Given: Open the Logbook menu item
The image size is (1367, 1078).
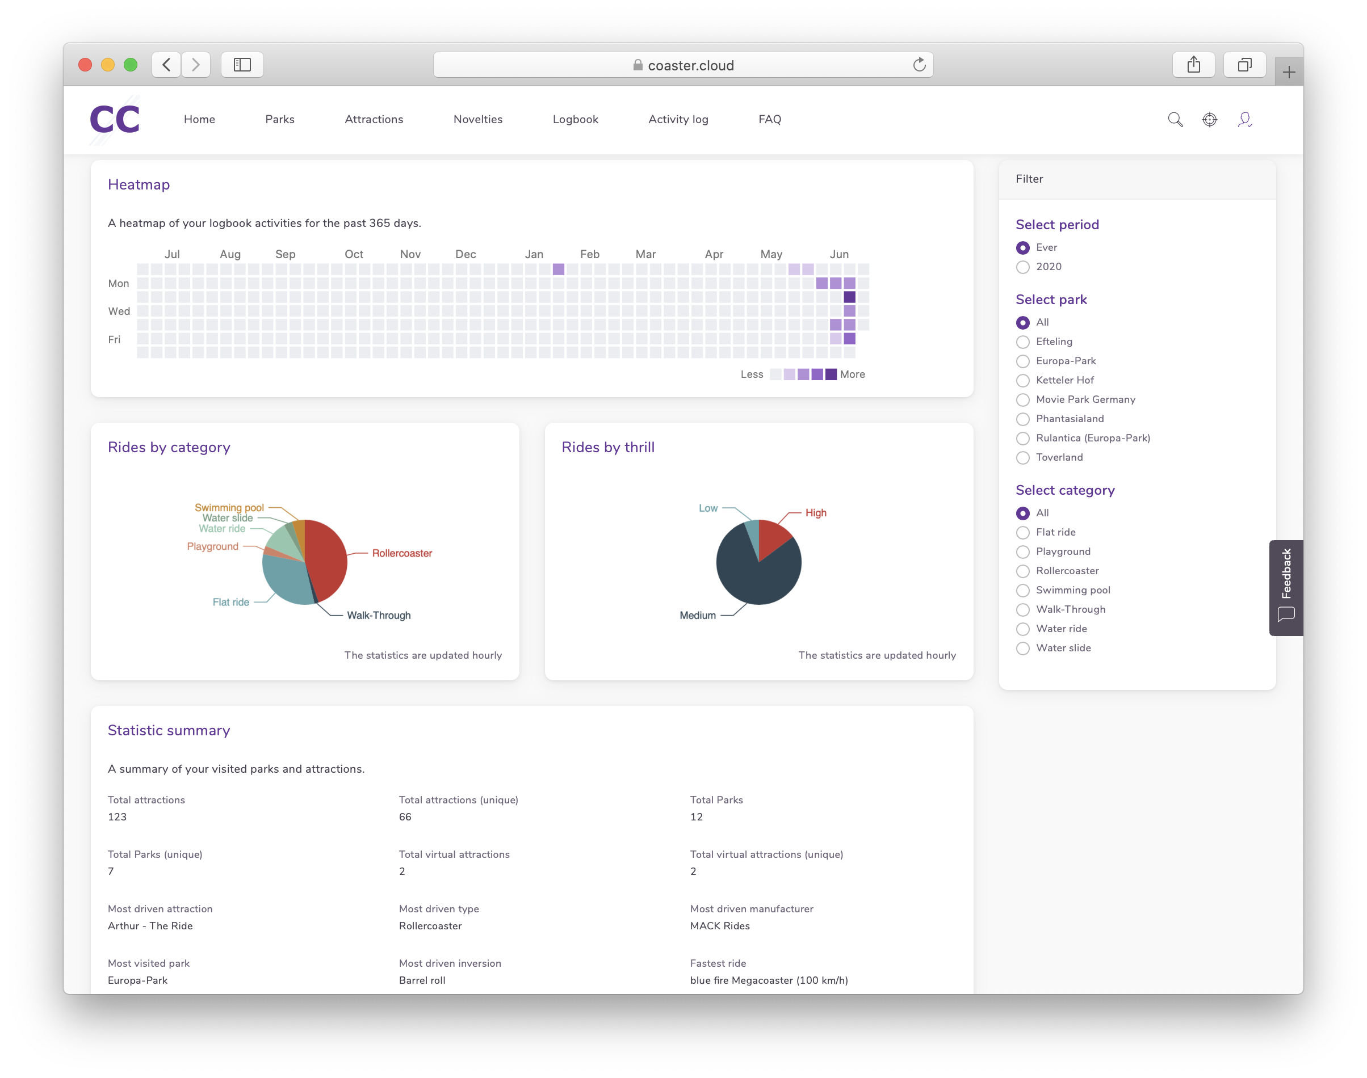Looking at the screenshot, I should (x=575, y=119).
